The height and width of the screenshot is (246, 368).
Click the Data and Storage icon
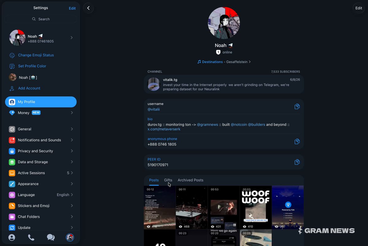coord(12,162)
